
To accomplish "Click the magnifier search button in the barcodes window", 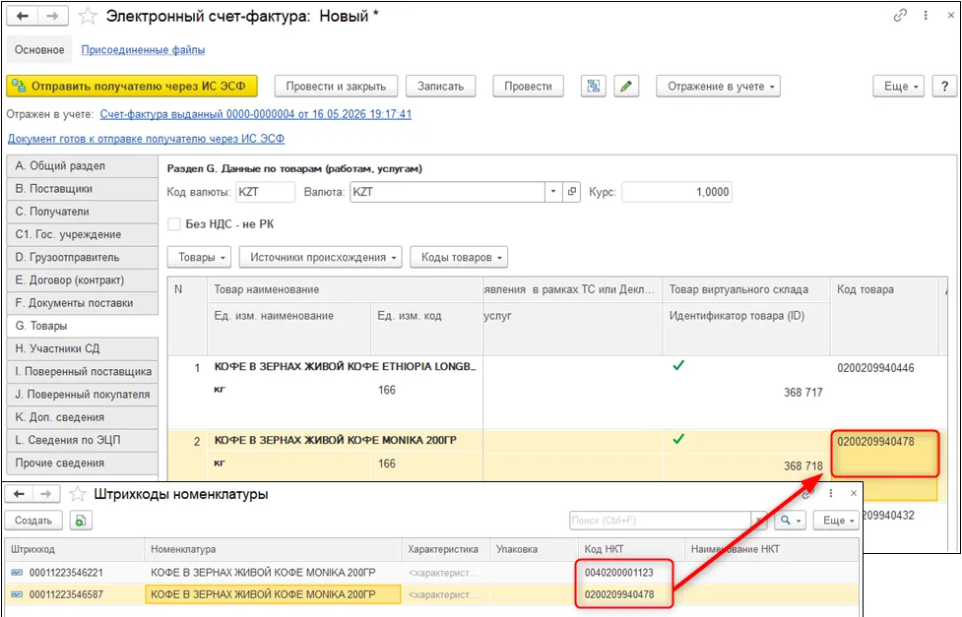I will coord(789,521).
